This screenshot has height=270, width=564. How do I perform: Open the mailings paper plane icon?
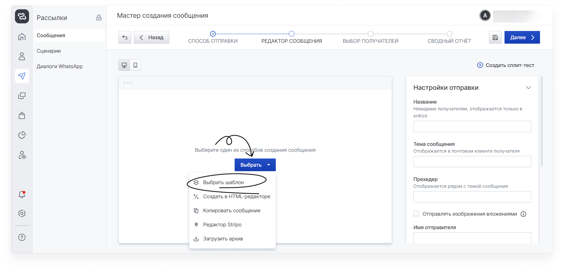22,76
